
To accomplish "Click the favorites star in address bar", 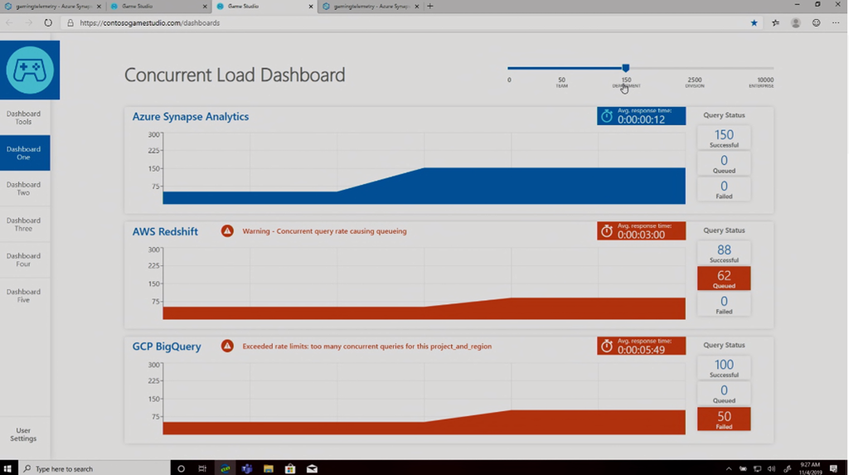I will pos(754,23).
